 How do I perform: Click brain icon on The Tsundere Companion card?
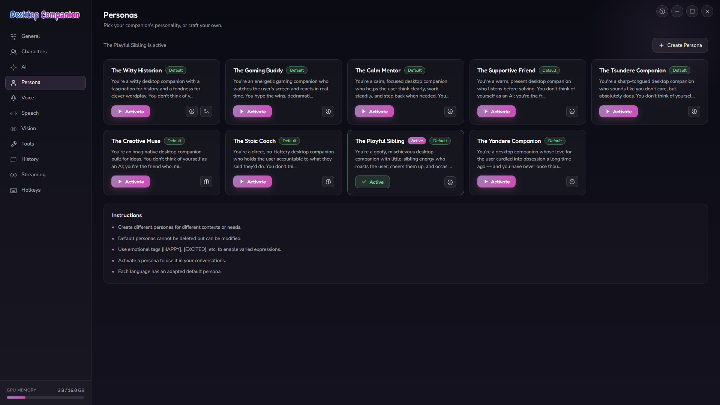coord(694,111)
